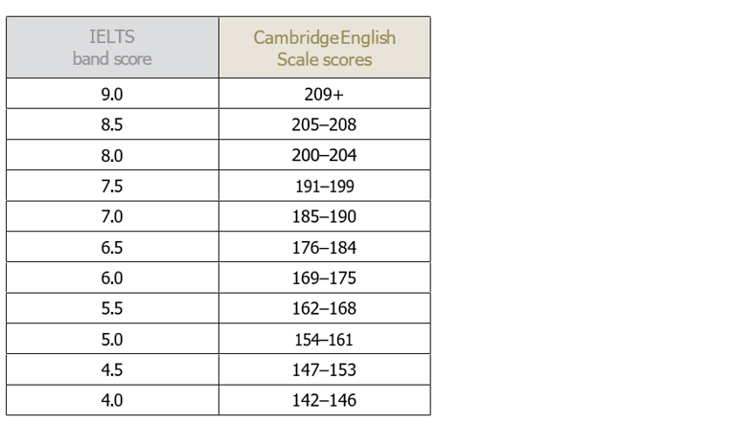Select the 9.0 band score cell

click(112, 94)
